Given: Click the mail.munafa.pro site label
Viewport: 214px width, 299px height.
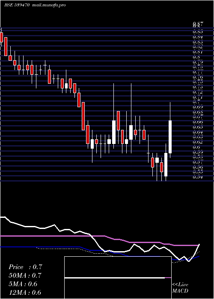Looking at the screenshot, I should pyautogui.click(x=48, y=5).
